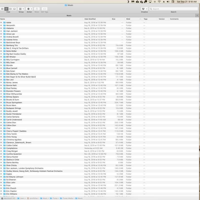
Task: Add a new tab with plus button
Action: point(197,16)
